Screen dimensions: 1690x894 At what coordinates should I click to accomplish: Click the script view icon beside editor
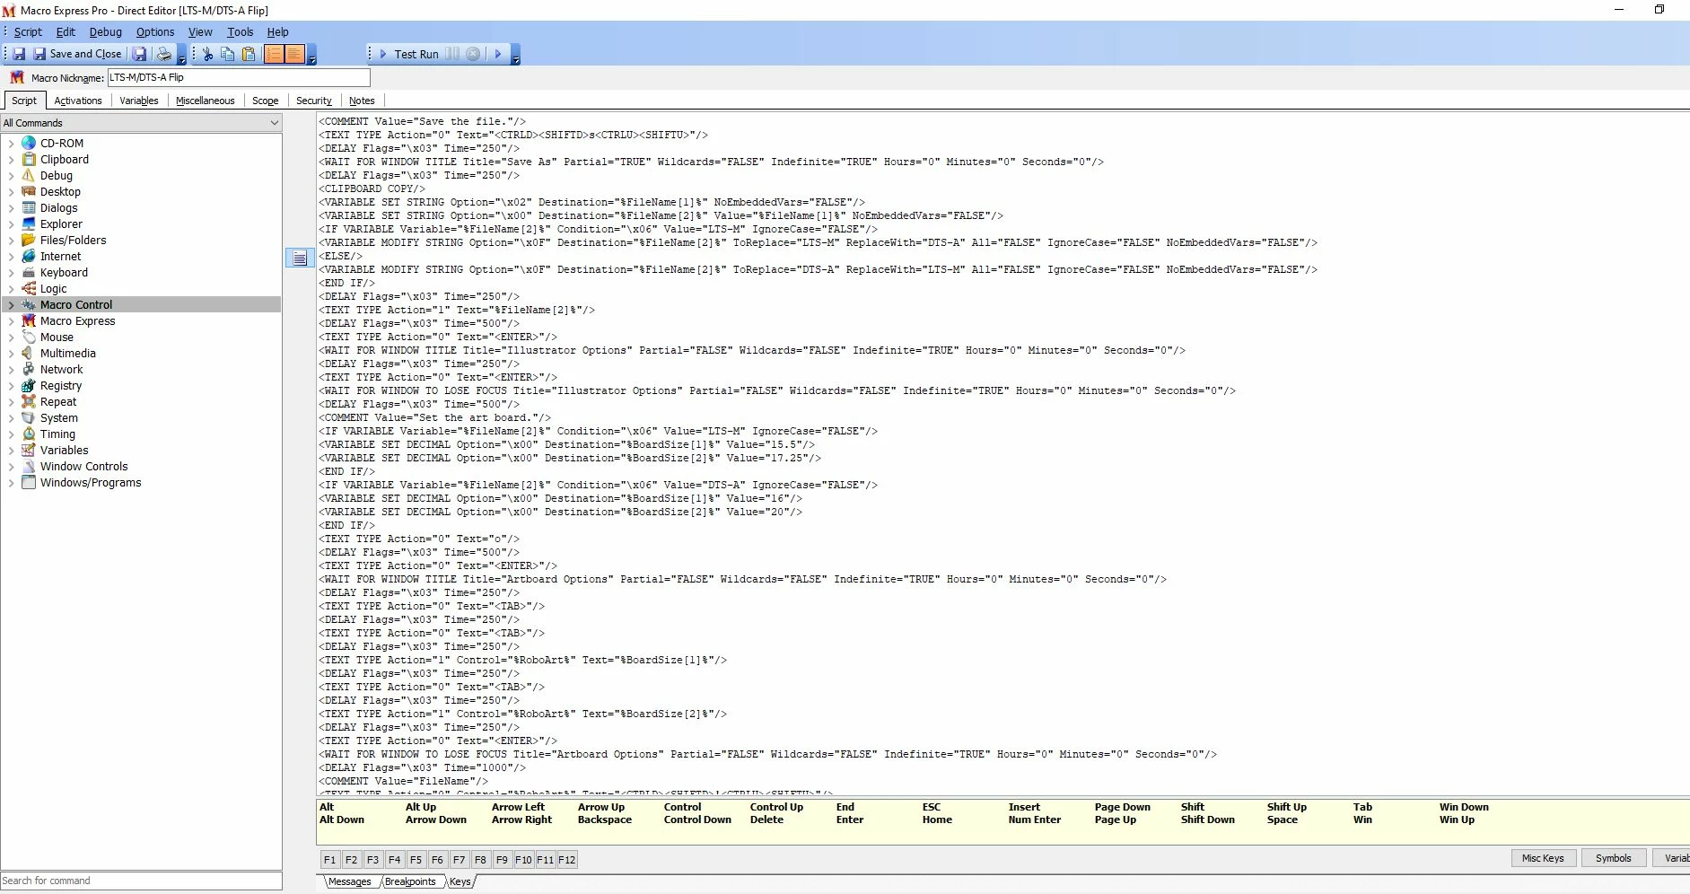(x=300, y=259)
